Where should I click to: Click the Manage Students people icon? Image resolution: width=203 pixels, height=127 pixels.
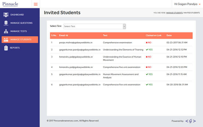[x=6, y=40]
